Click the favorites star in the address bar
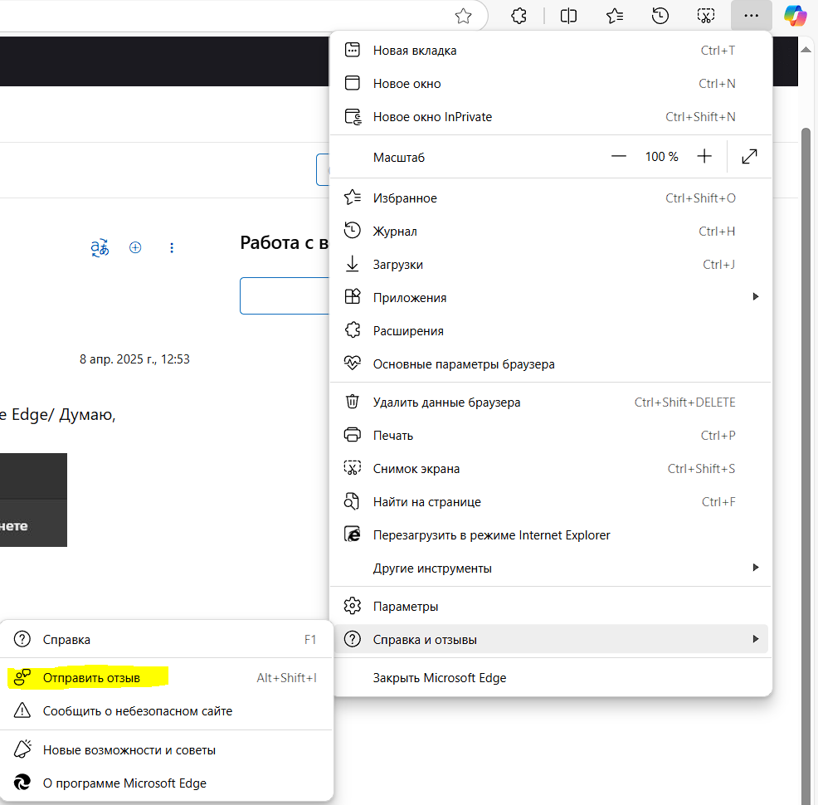Image resolution: width=818 pixels, height=805 pixels. 463,16
